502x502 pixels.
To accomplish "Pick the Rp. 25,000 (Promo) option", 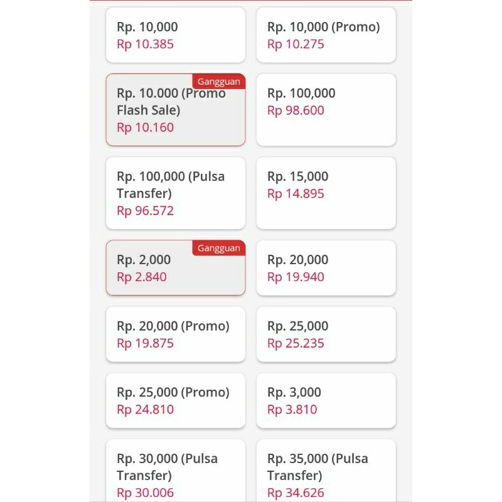I will tap(176, 400).
